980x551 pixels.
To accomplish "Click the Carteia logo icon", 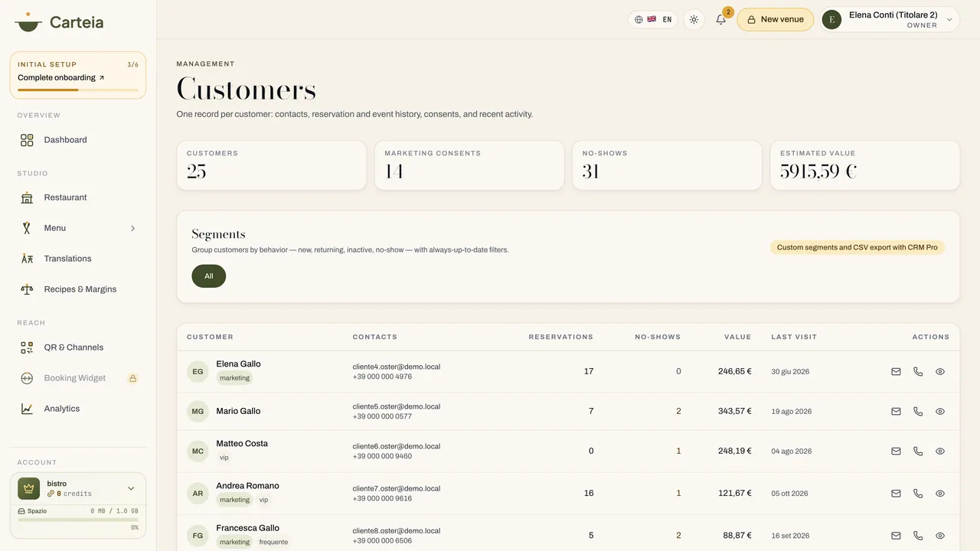I will (28, 21).
